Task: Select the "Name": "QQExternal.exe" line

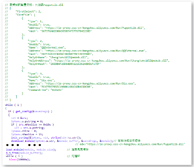Action: click(x=47, y=48)
